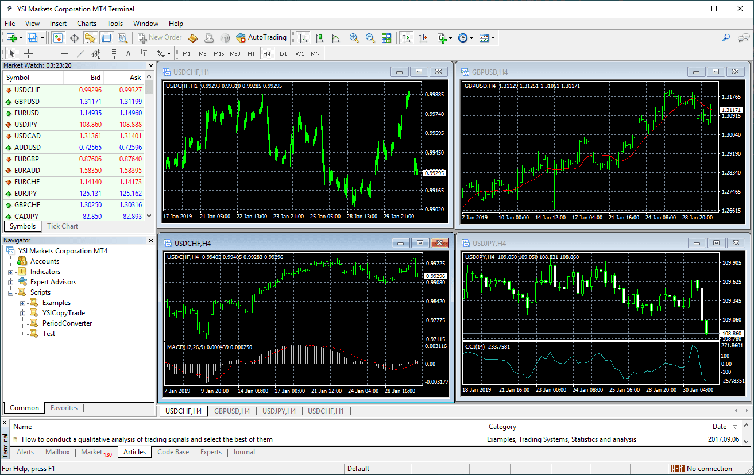
Task: Click the Market Watch scrollbar down arrow
Action: (149, 216)
